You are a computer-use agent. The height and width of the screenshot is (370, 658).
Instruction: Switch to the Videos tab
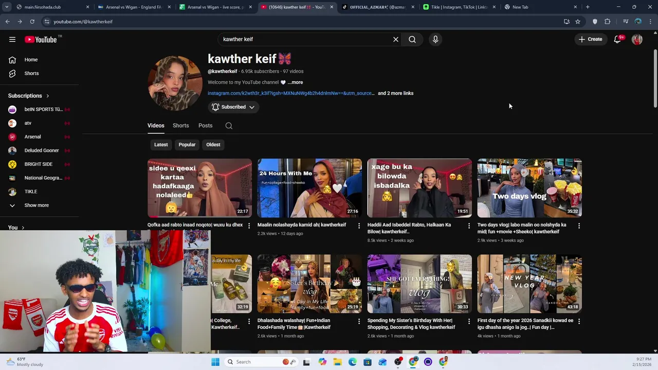[x=156, y=125]
